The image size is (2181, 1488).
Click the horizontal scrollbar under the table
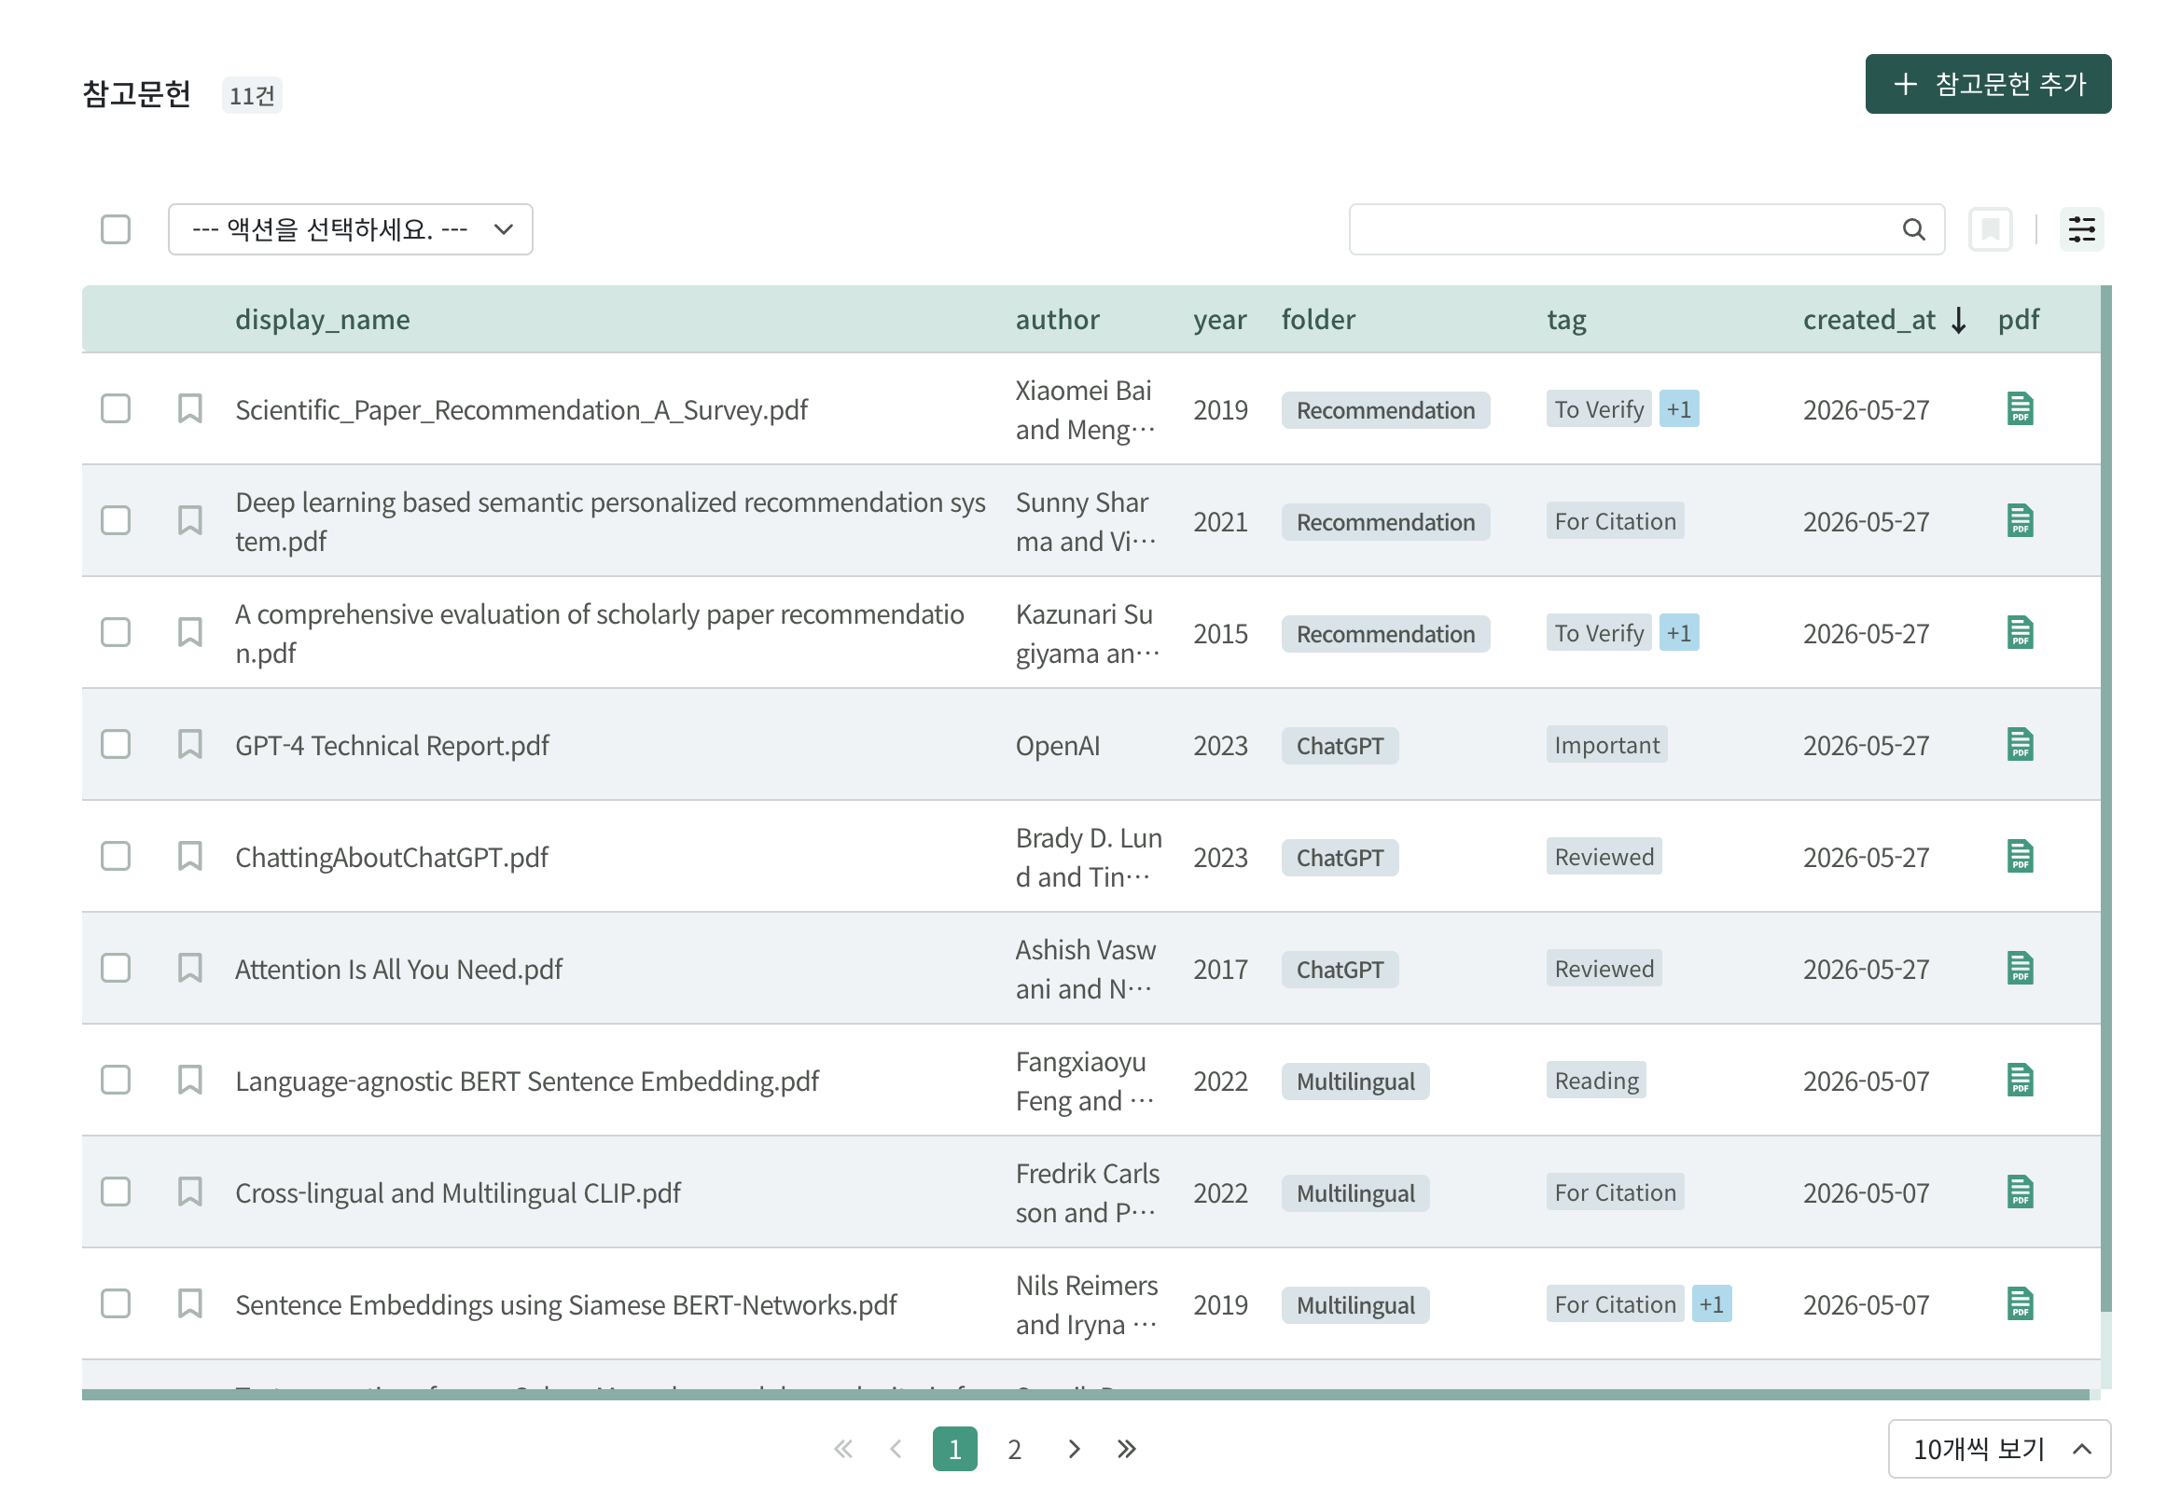pyautogui.click(x=1084, y=1395)
